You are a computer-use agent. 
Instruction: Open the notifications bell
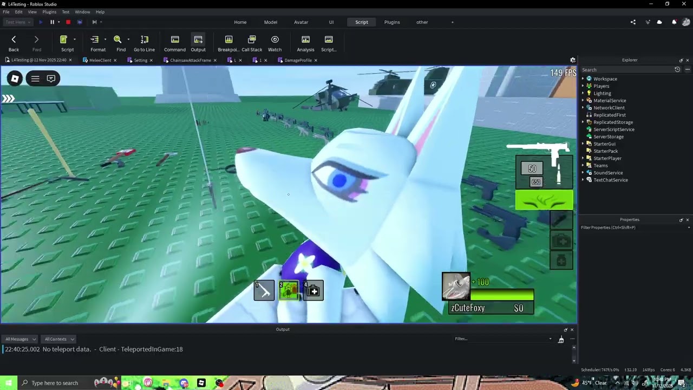coord(674,22)
